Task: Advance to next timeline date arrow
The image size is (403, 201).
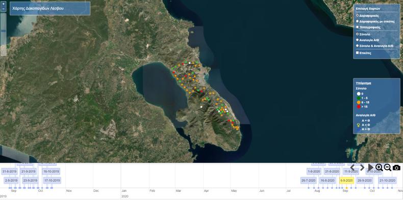Action: 362,167
